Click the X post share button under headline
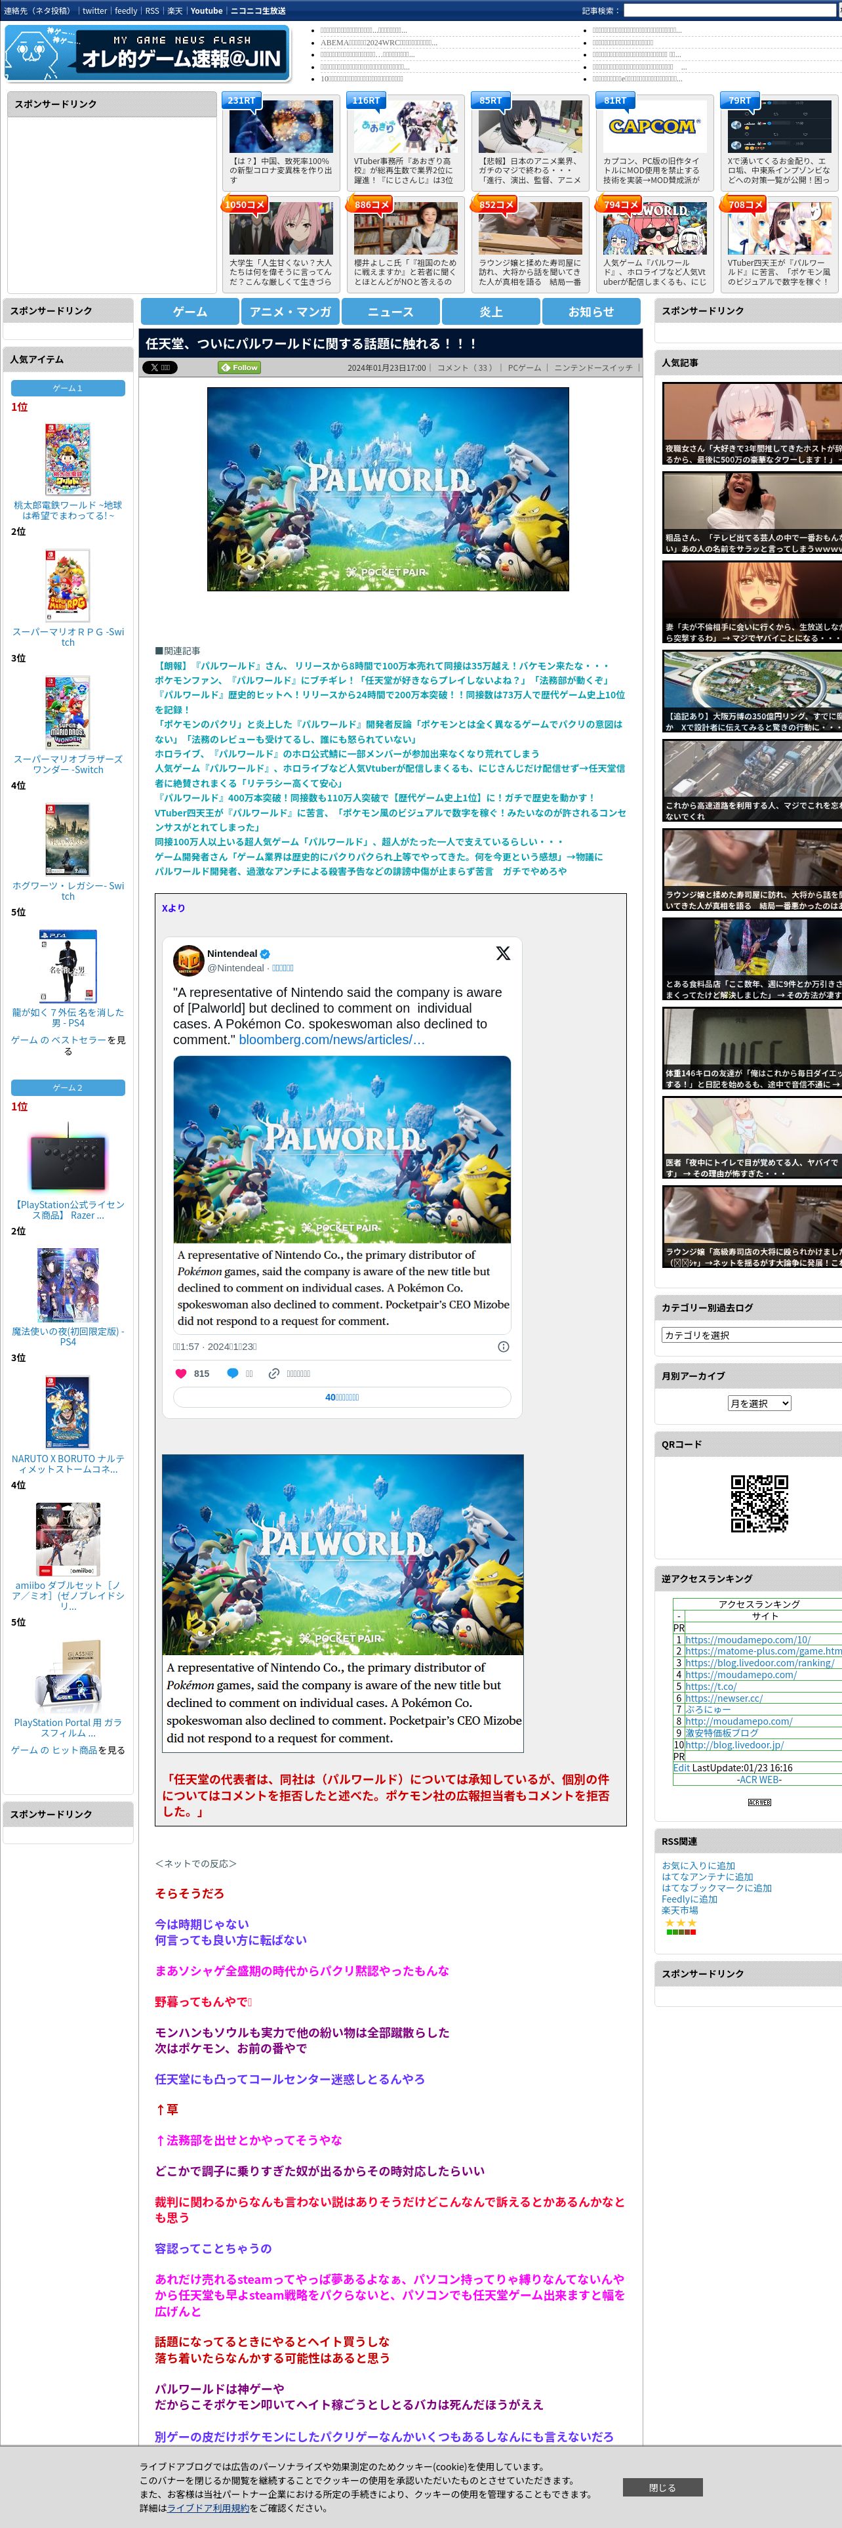This screenshot has width=842, height=2528. 160,367
